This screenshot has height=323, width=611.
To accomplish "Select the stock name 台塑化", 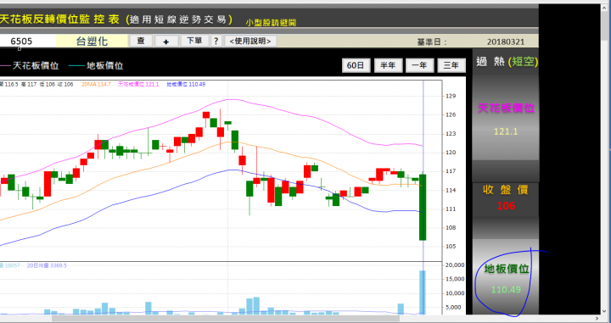I will pos(92,42).
